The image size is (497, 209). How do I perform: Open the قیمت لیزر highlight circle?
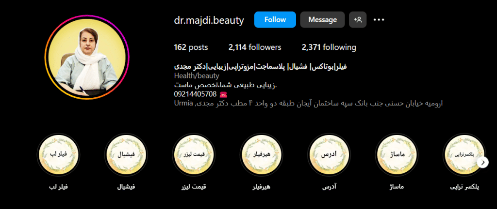pyautogui.click(x=194, y=154)
